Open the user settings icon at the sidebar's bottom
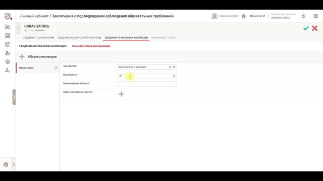Image resolution: width=323 pixels, height=181 pixels. 8,70
